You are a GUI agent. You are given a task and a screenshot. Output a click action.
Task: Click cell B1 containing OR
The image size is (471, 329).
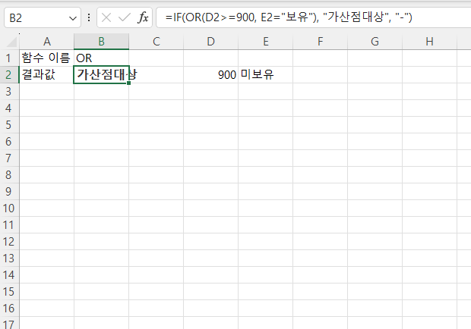point(102,58)
